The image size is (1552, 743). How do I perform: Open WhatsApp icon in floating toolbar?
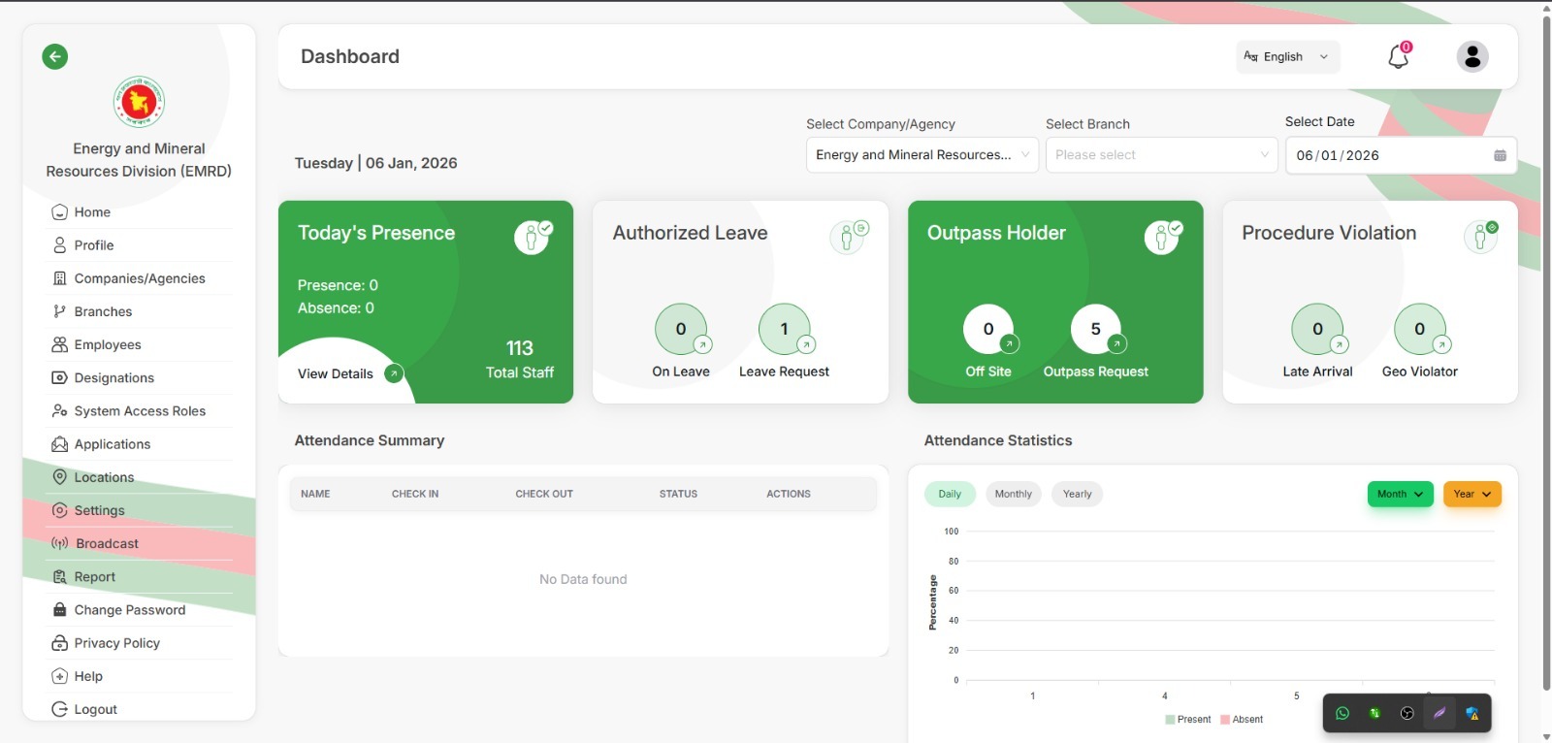point(1342,713)
